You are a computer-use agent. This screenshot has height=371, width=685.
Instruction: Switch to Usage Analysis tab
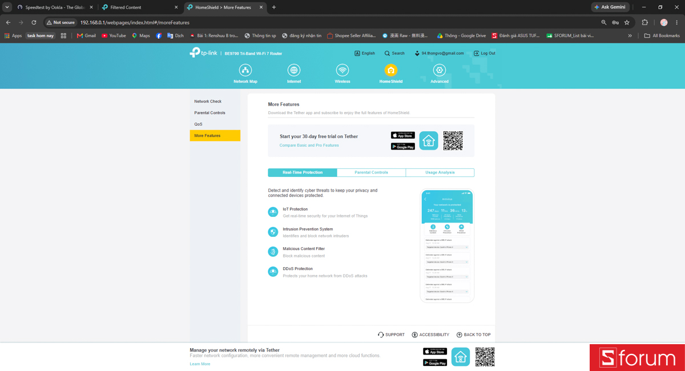tap(440, 172)
